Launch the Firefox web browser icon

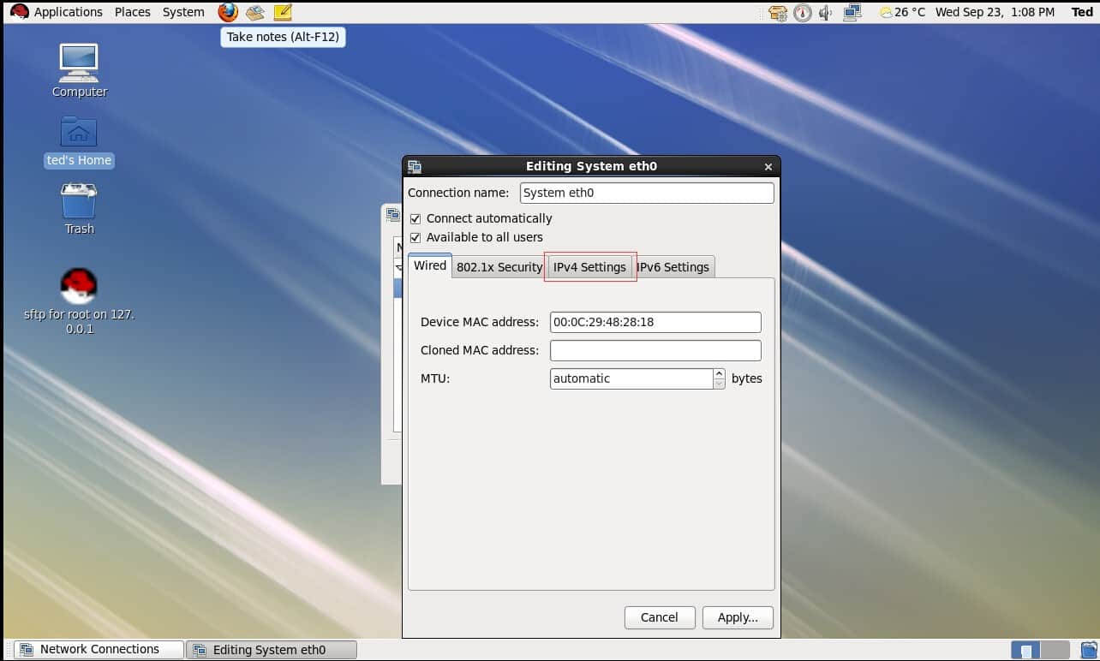227,12
